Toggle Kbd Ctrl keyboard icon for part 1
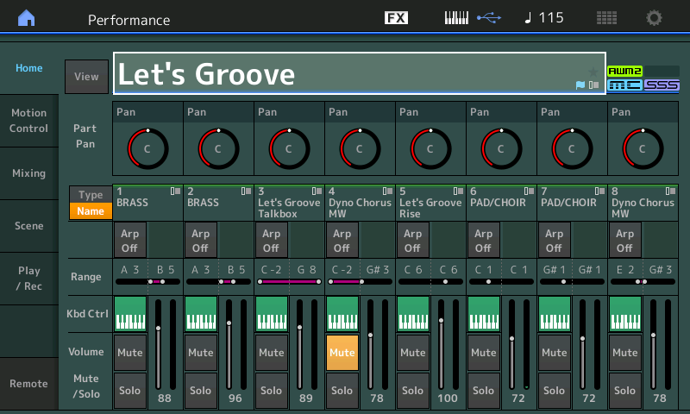690x414 pixels. point(130,314)
